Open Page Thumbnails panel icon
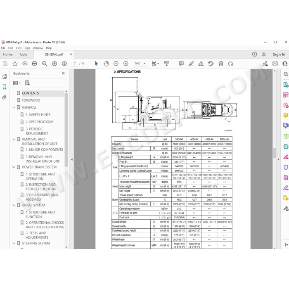 5,76
